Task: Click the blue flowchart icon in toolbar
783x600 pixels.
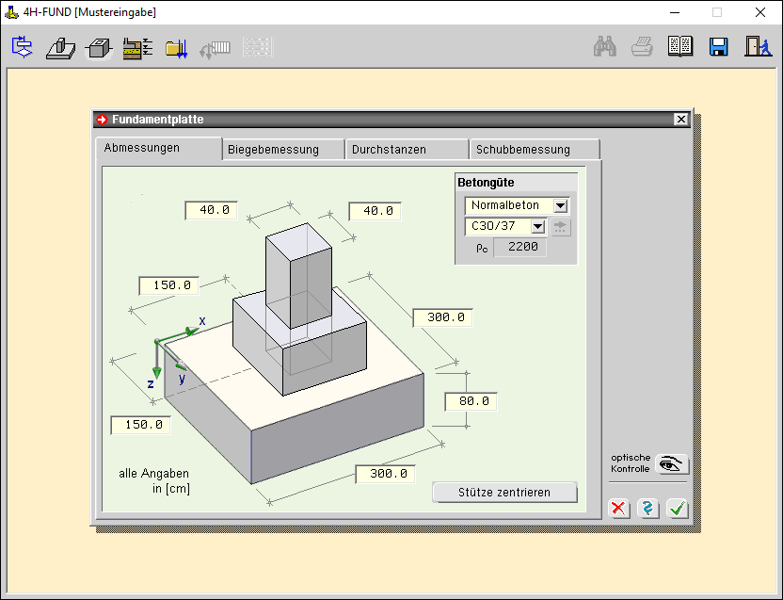Action: tap(23, 47)
